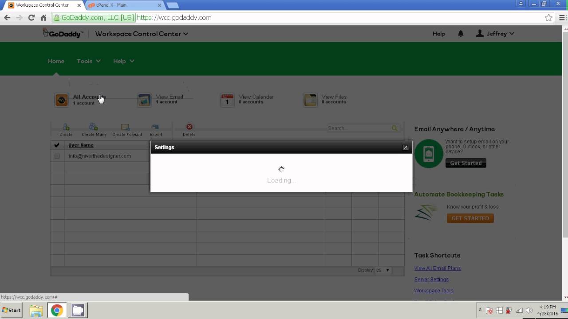This screenshot has height=319, width=568.
Task: Click the green phone email setup icon
Action: (428, 154)
